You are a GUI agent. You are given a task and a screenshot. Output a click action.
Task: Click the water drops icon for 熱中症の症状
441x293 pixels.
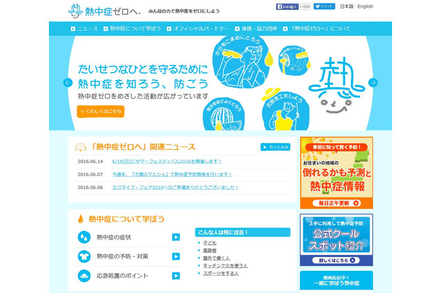84,237
